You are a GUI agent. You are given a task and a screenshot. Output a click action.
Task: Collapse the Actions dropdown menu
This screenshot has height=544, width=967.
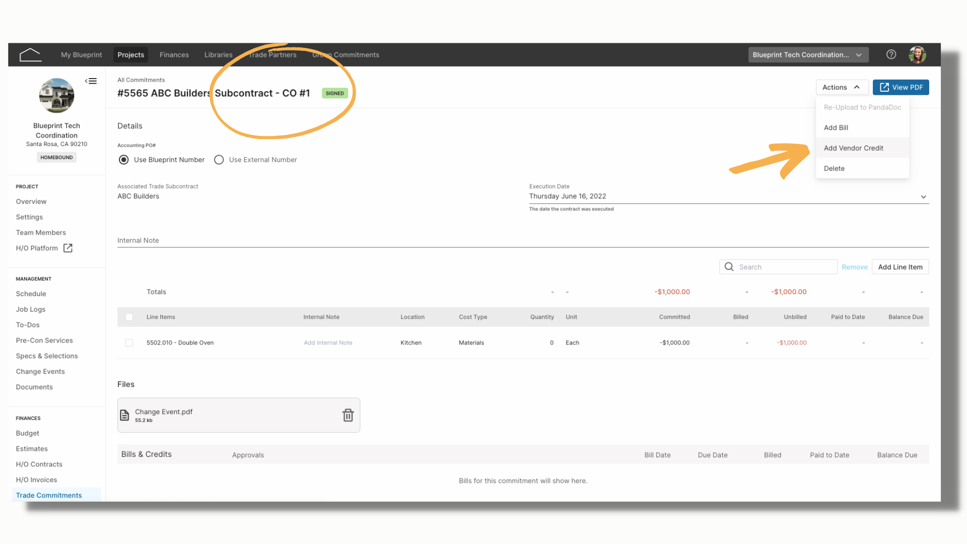842,87
